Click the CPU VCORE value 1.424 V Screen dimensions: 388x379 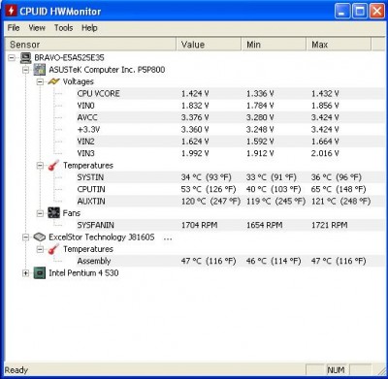point(195,94)
